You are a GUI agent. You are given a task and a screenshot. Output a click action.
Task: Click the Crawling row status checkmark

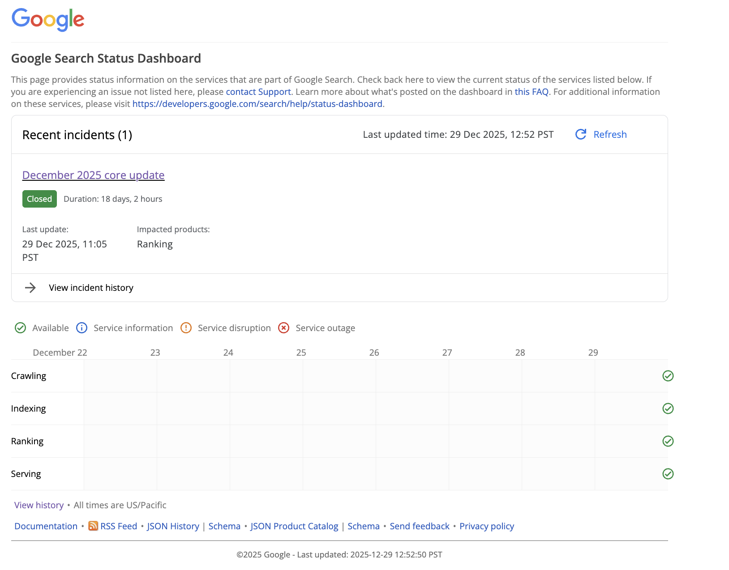(668, 376)
